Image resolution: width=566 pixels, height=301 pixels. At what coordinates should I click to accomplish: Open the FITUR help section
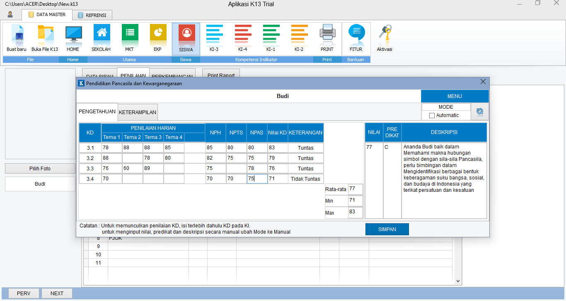pyautogui.click(x=356, y=37)
